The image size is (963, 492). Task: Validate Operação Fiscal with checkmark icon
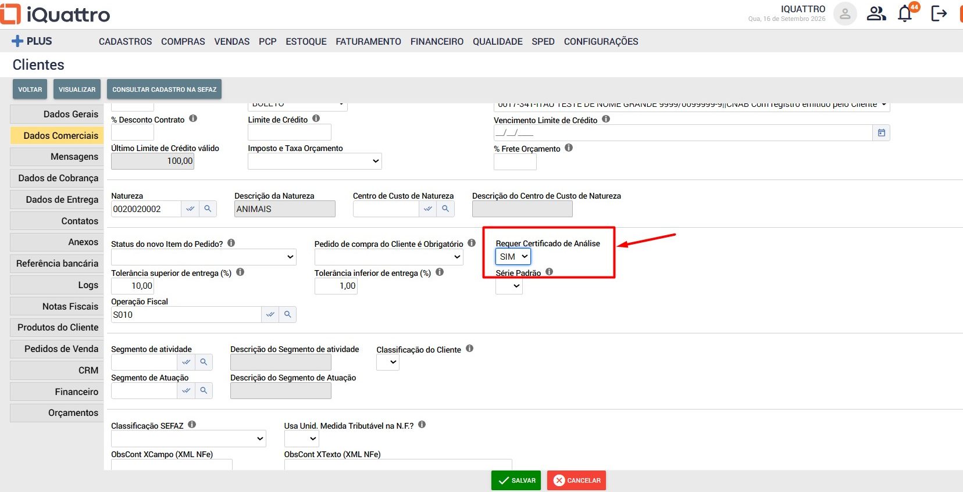pyautogui.click(x=270, y=314)
